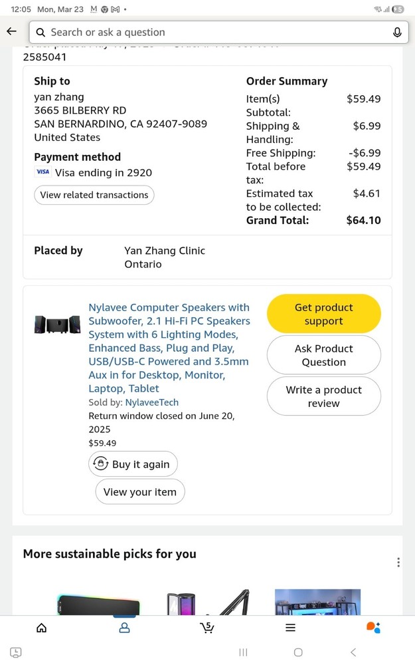
Task: Tap the search or ask a question field
Action: click(x=199, y=31)
